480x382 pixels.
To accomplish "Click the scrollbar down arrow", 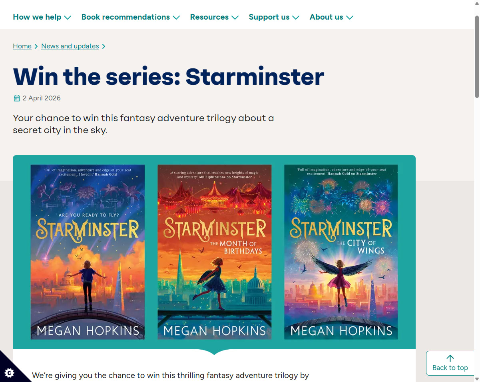I will click(x=477, y=378).
